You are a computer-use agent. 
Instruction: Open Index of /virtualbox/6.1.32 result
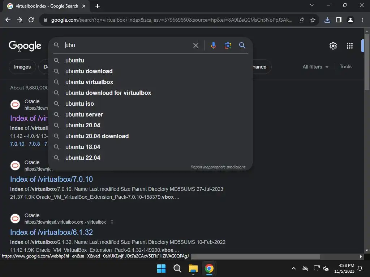51,232
